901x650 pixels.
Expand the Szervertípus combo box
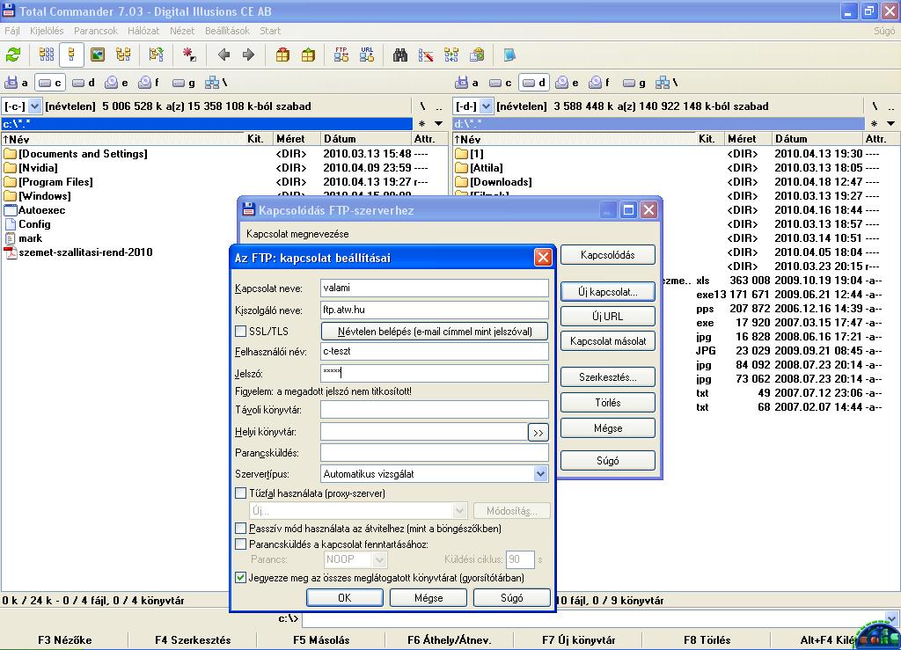540,474
